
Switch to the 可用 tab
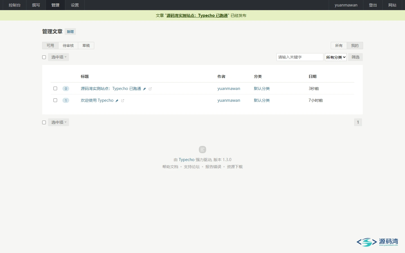pos(50,46)
